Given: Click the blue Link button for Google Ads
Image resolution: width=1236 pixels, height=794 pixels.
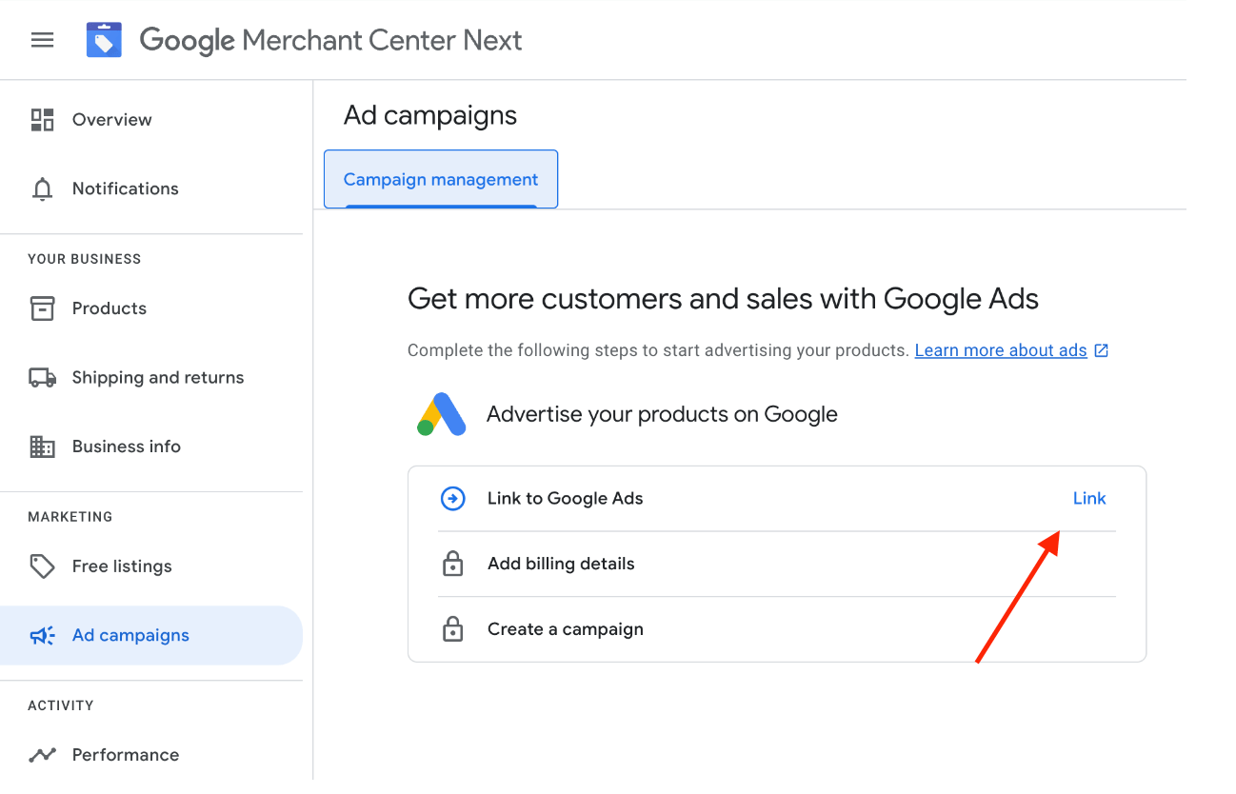Looking at the screenshot, I should click(x=1089, y=499).
